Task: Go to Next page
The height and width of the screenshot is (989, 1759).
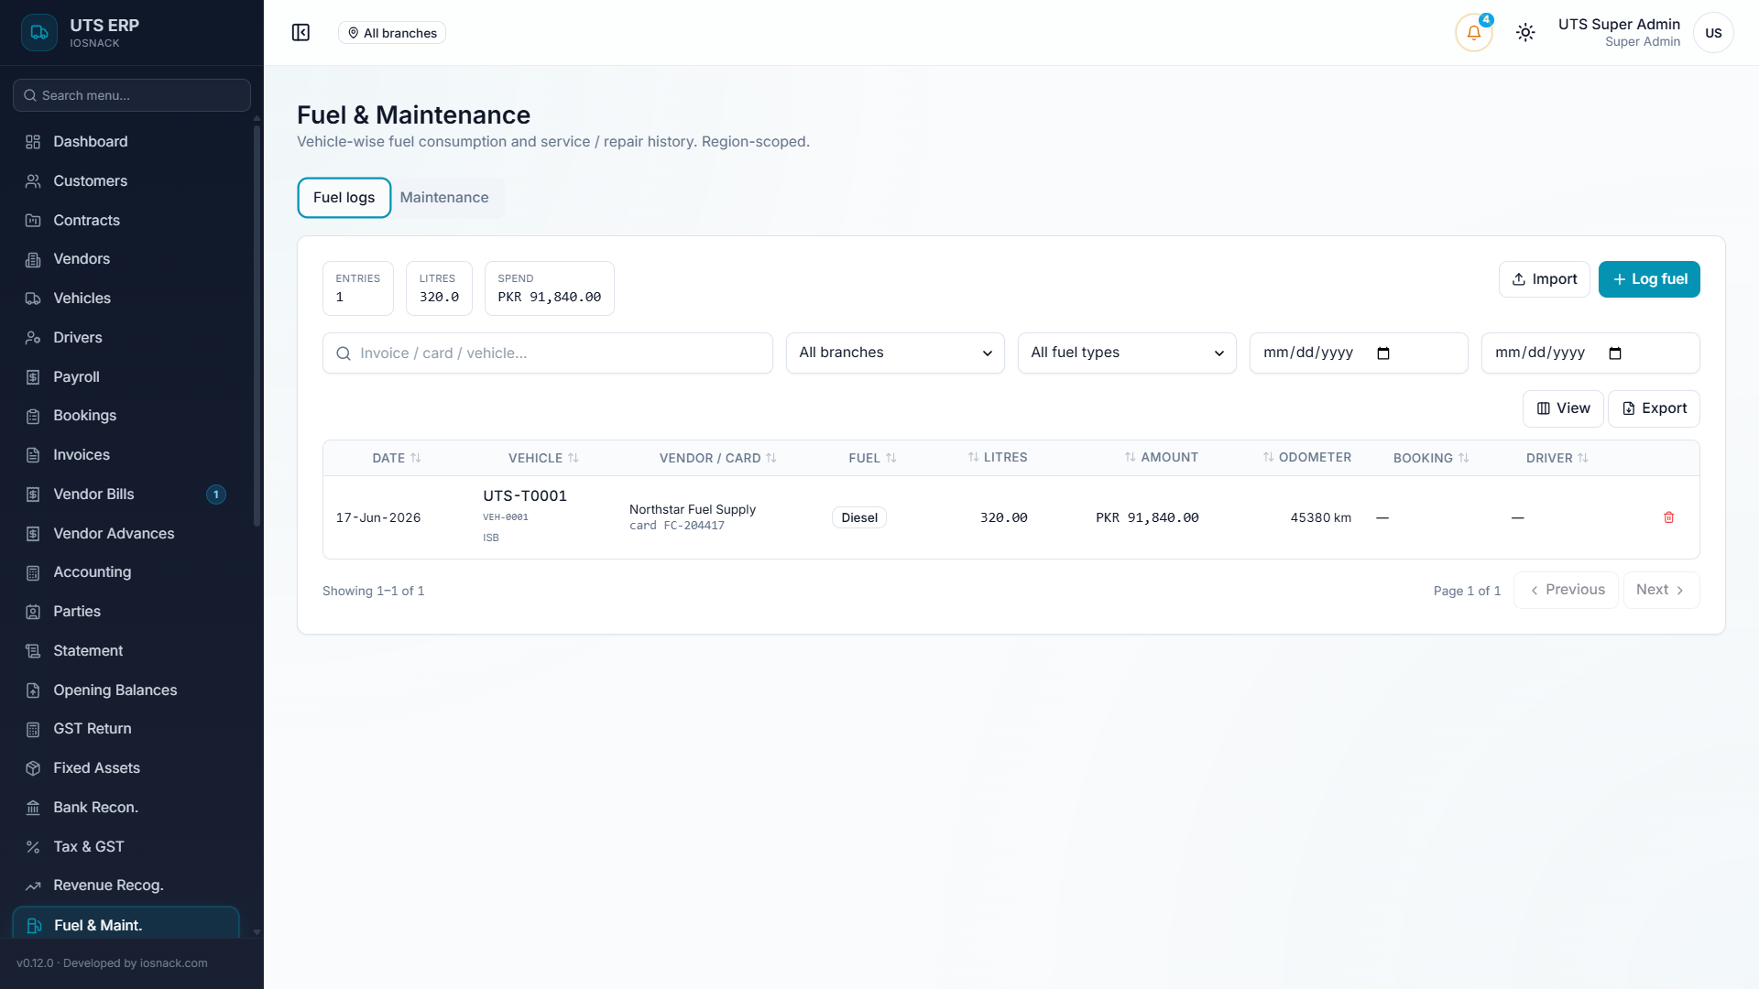Action: pos(1661,591)
